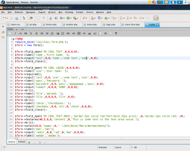Click the green plus icon beside Default tab

pos(29,142)
